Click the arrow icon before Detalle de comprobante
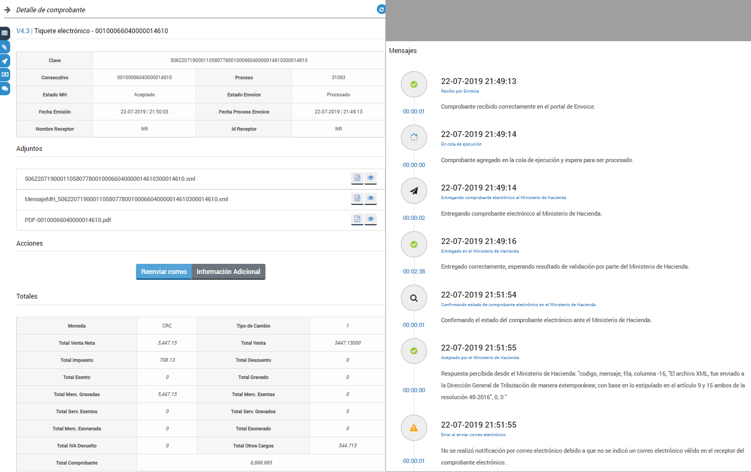This screenshot has width=751, height=472. pos(7,10)
